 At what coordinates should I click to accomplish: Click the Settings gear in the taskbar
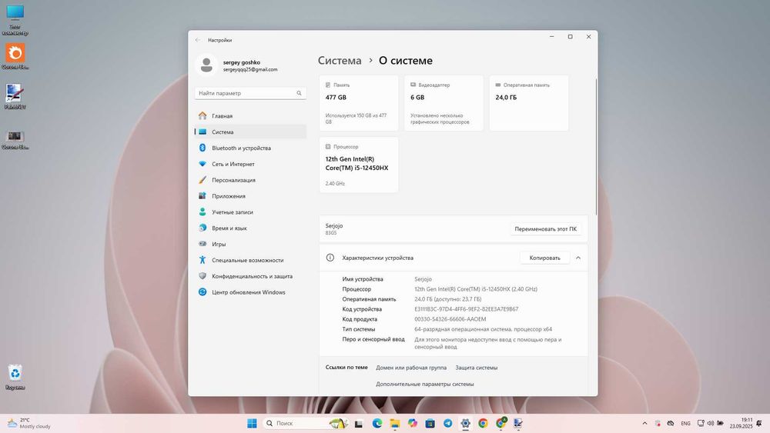click(x=466, y=423)
